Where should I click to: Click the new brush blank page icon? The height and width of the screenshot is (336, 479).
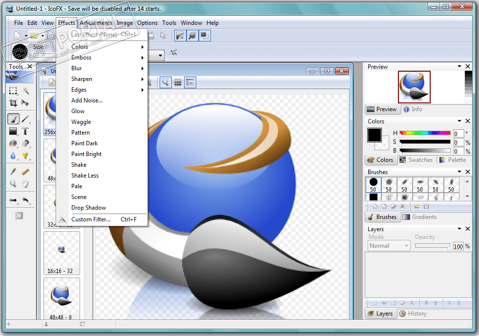pos(375,207)
